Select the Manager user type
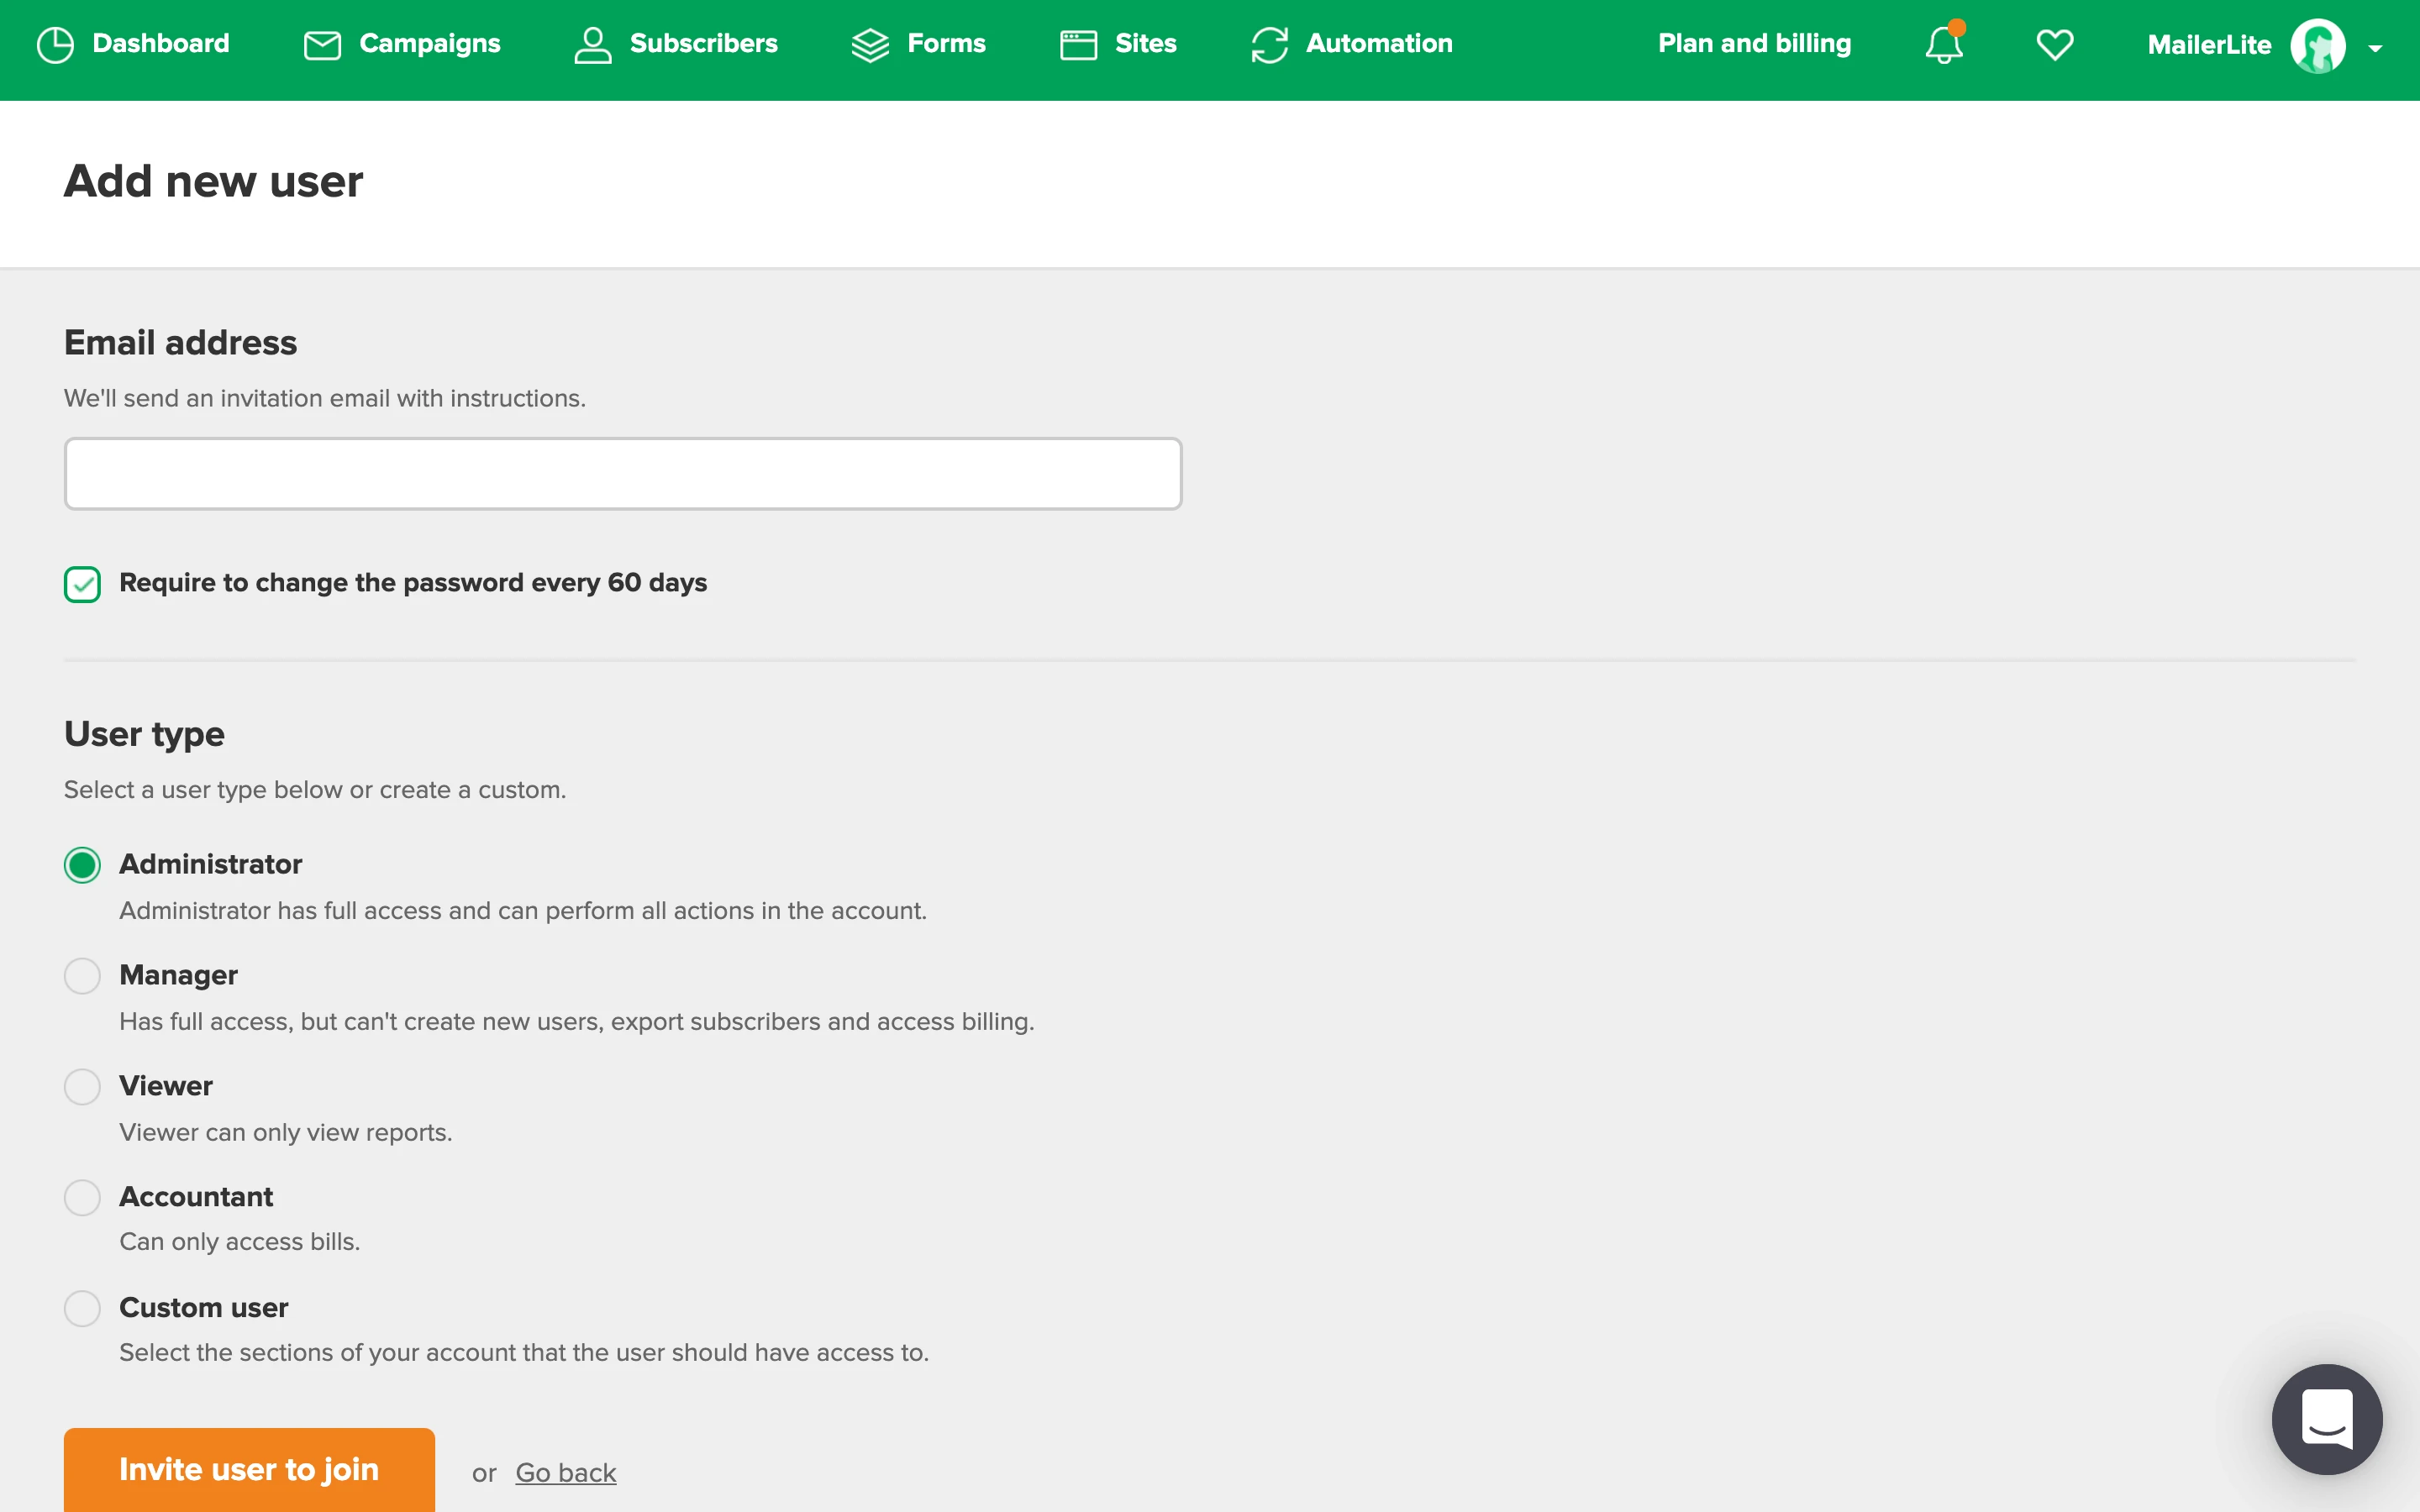2420x1512 pixels. point(82,976)
